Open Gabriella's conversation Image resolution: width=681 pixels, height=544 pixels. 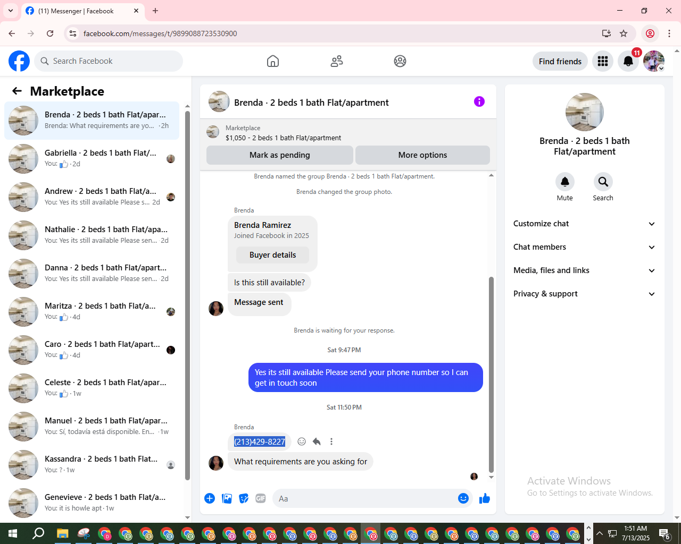(92, 159)
